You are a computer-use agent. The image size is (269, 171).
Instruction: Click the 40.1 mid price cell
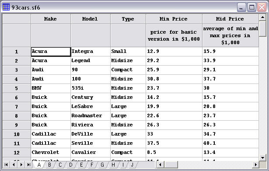tap(231, 143)
